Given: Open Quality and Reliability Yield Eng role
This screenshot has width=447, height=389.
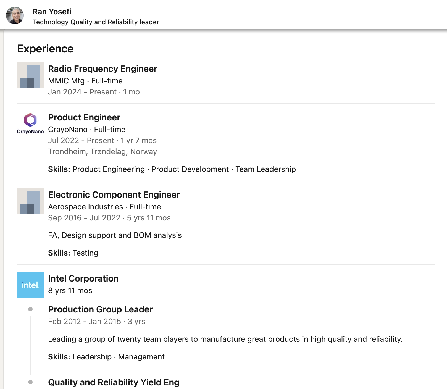Looking at the screenshot, I should tap(114, 382).
